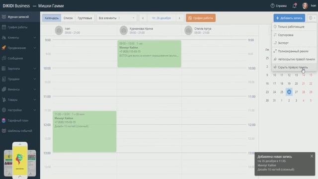
Task: Expand the Продвижение submenu chevron
Action: 35,48
